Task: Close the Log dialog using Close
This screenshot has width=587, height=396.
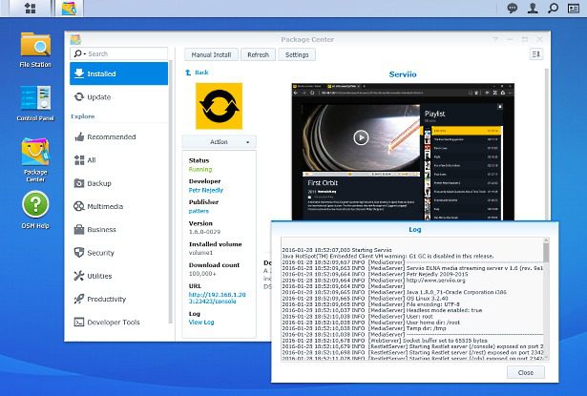Action: pos(525,372)
